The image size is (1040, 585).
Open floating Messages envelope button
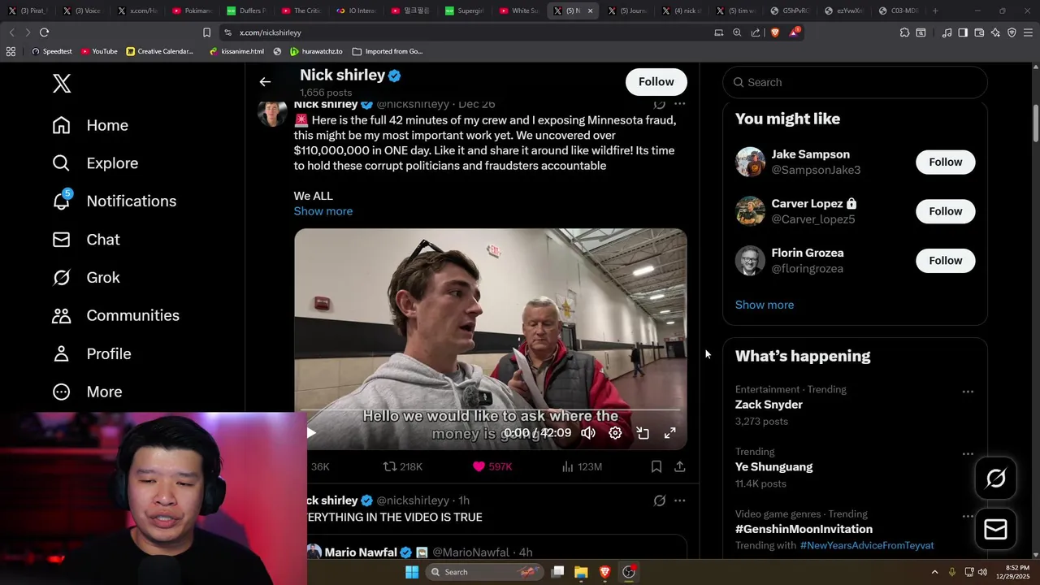[995, 530]
